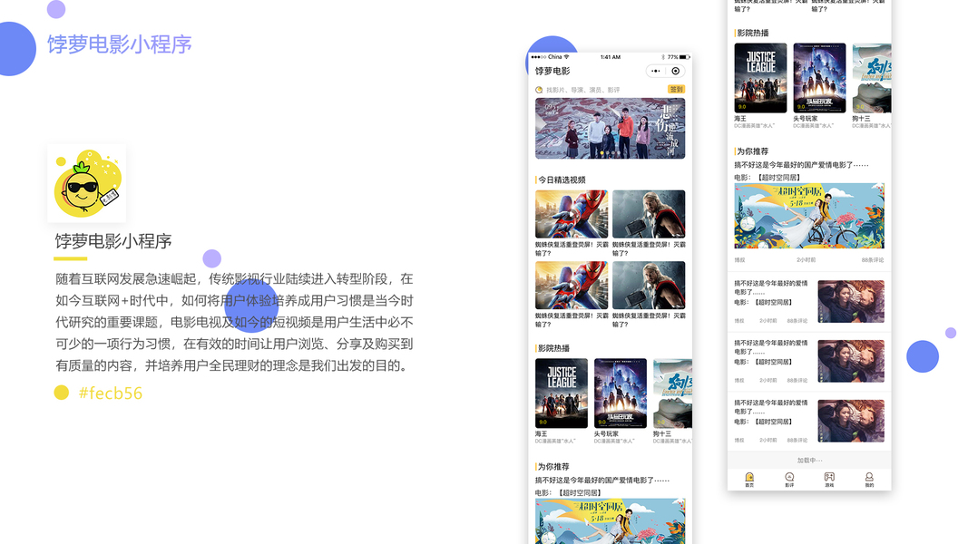Click the search magnifier icon in left phone
968x544 pixels.
pyautogui.click(x=539, y=90)
